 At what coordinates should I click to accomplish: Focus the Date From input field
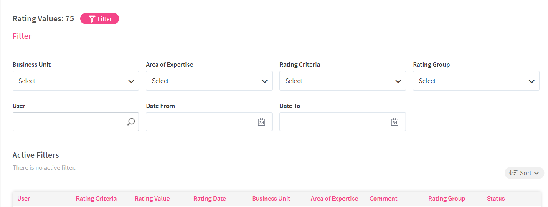(x=200, y=122)
